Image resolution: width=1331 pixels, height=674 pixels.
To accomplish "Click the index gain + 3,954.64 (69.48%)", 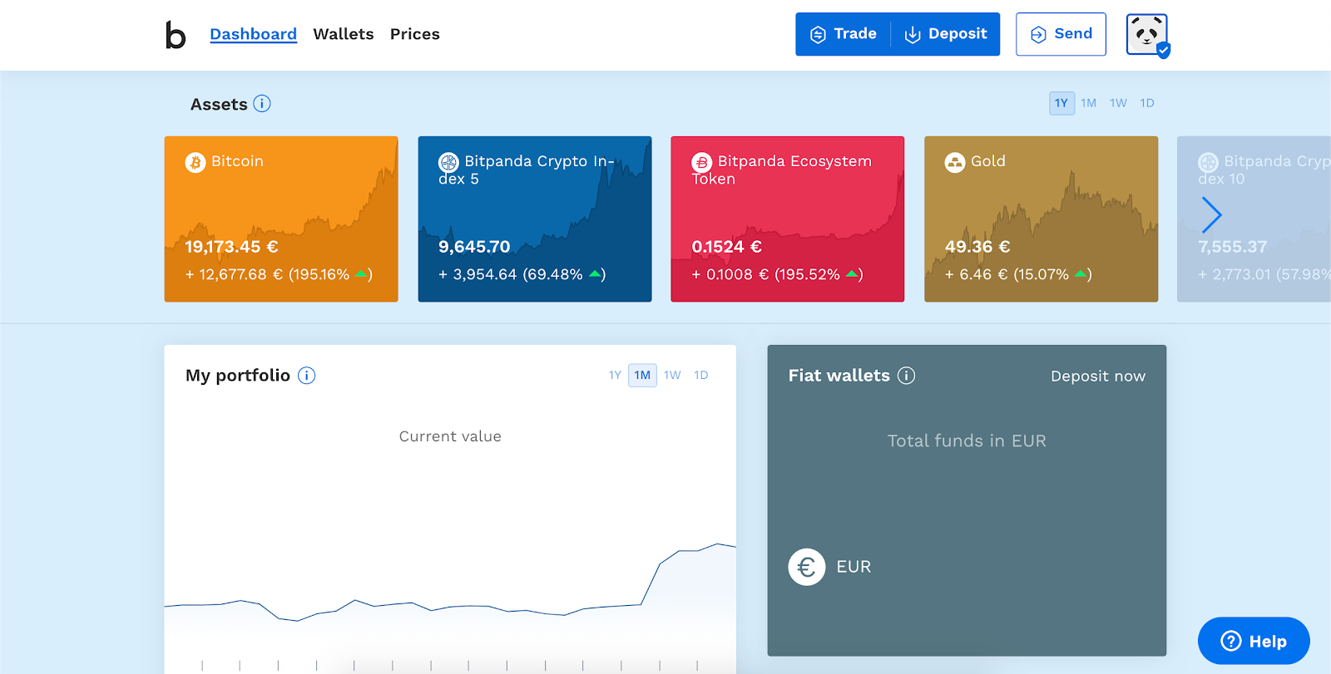I will pos(522,274).
